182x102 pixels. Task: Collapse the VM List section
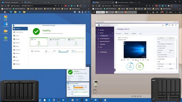(112, 33)
